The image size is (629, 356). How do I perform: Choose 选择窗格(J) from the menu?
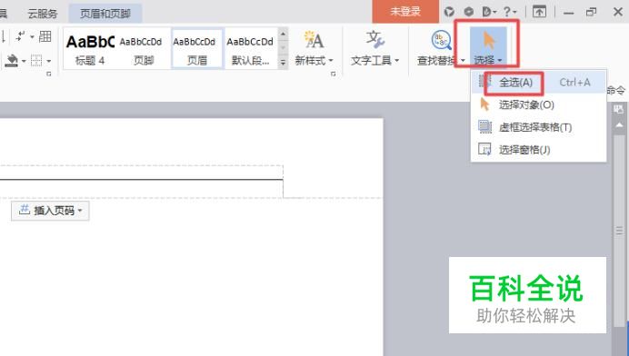[538, 150]
